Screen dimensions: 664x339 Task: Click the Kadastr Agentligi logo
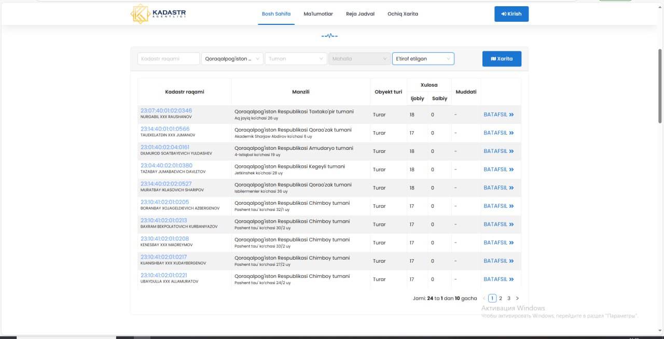[x=158, y=14]
